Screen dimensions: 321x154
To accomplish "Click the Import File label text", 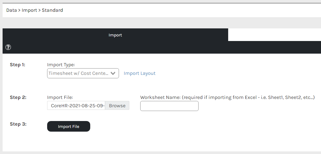I will (60, 98).
